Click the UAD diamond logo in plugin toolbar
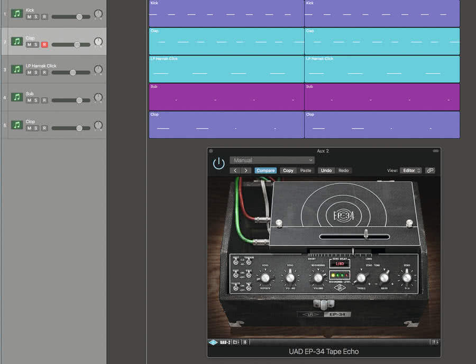Viewport: 476px width, 364px height. (214, 342)
